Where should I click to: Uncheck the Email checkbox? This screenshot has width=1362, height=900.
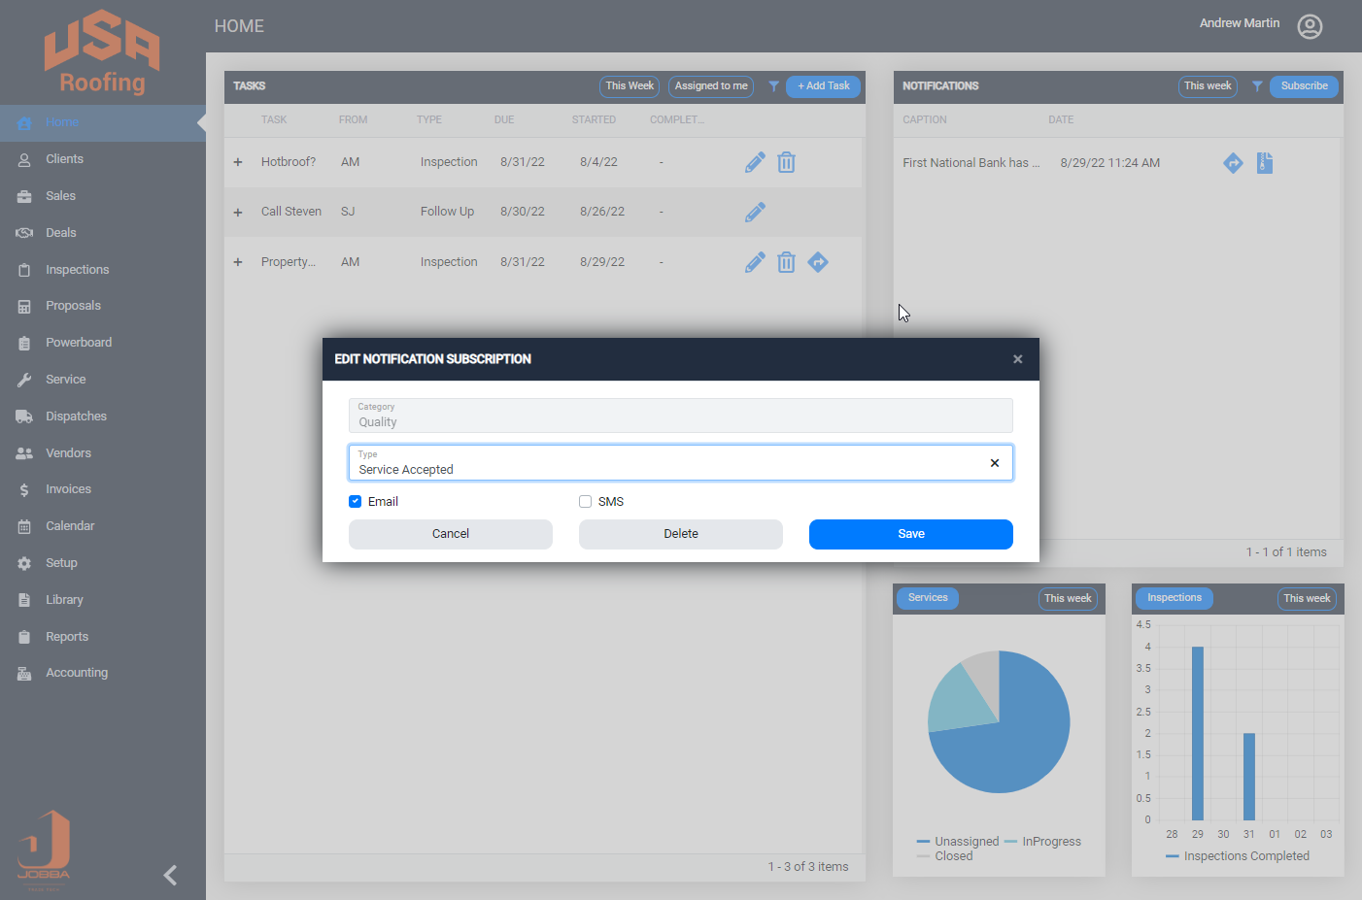coord(356,502)
